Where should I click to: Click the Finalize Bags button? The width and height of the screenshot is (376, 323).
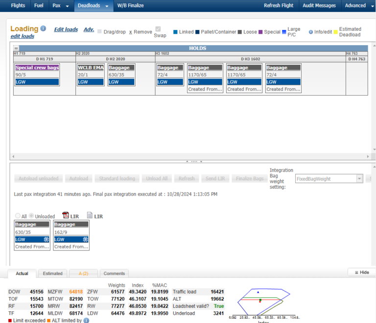click(x=250, y=178)
